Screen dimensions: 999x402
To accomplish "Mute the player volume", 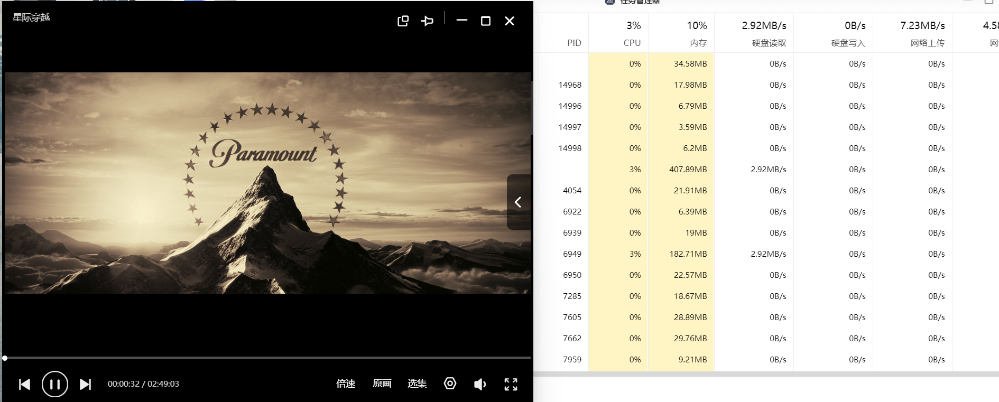I will 479,384.
